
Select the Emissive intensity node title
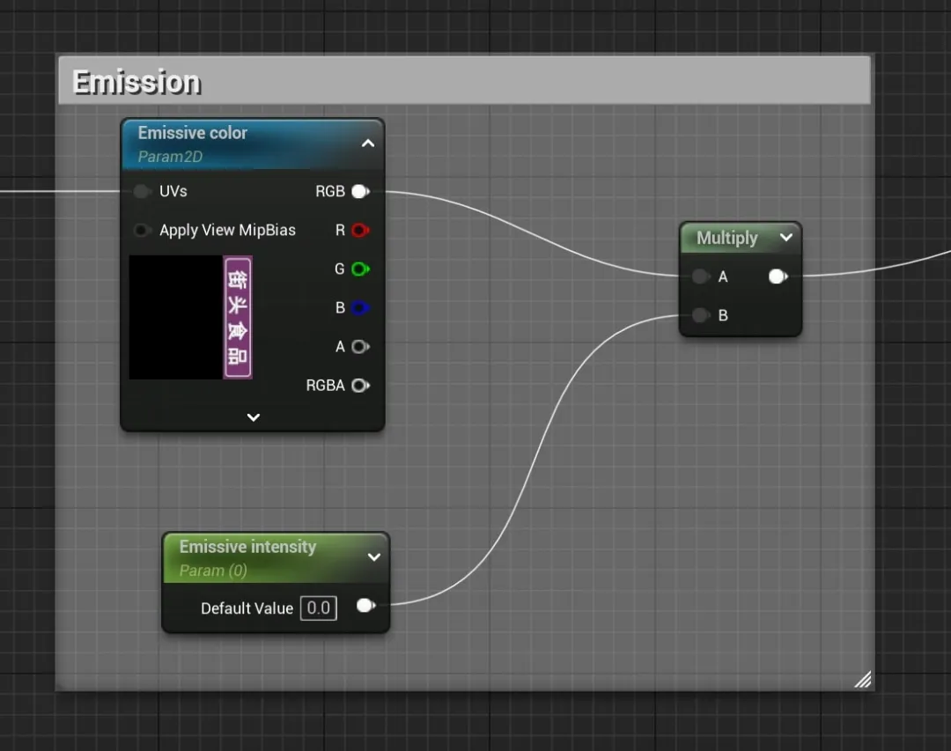click(247, 547)
